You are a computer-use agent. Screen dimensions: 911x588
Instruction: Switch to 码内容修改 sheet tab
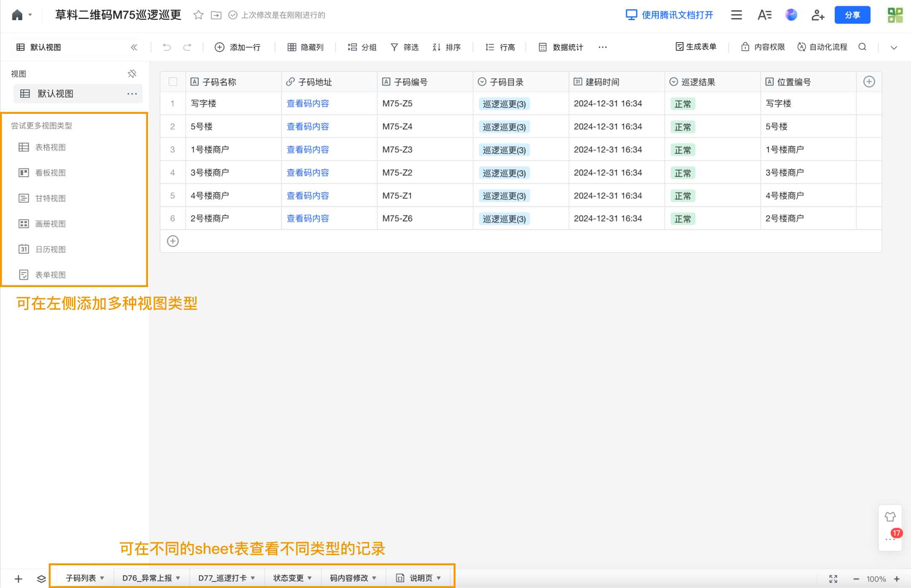click(x=349, y=578)
